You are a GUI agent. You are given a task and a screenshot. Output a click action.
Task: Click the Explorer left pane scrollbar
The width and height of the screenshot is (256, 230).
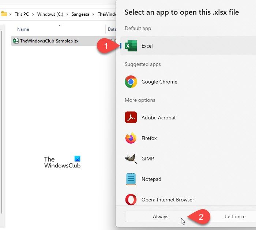click(2, 122)
